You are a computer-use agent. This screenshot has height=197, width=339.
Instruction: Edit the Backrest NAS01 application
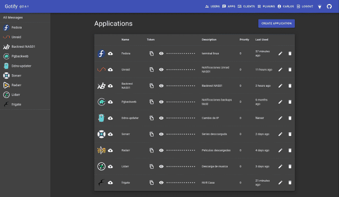pos(280,86)
